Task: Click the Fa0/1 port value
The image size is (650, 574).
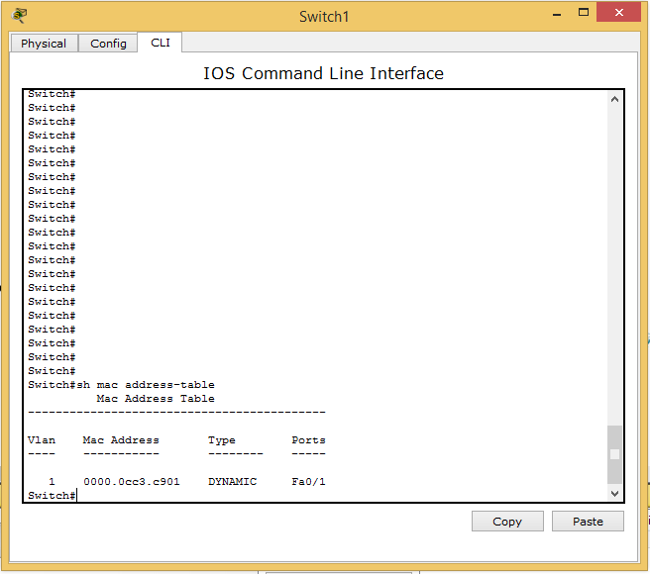Action: [x=308, y=482]
